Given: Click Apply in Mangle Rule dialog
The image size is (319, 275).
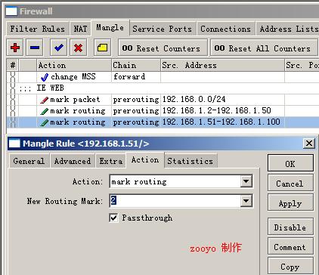Looking at the screenshot, I should [x=290, y=203].
